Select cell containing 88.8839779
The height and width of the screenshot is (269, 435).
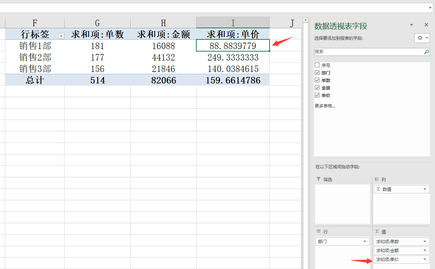pos(233,45)
